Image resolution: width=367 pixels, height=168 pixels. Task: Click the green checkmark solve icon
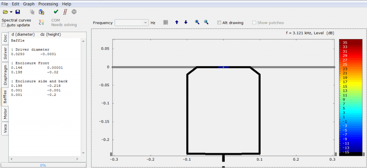click(56, 12)
